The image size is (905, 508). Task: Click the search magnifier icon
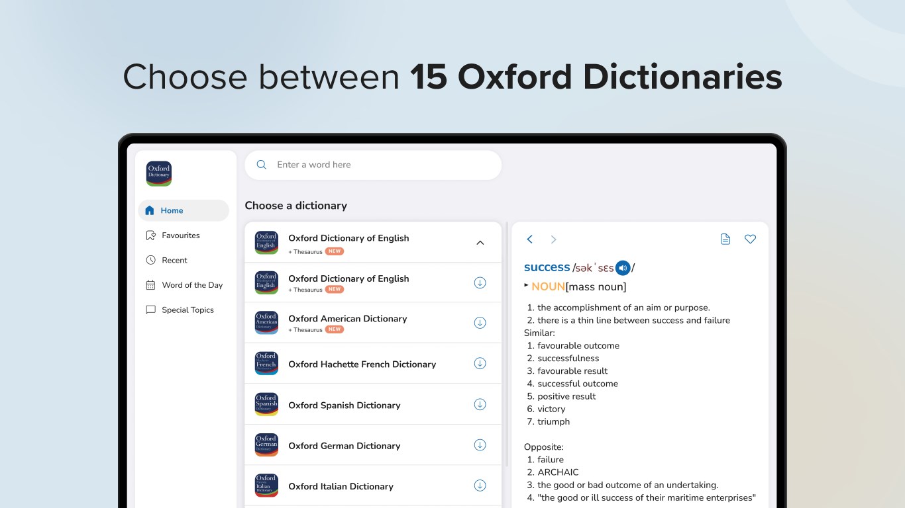point(261,164)
